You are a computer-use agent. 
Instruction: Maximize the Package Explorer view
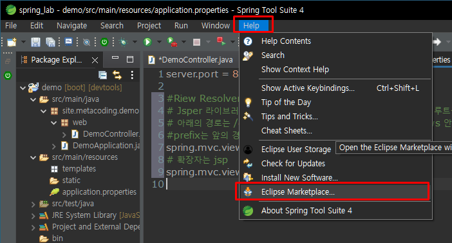pyautogui.click(x=130, y=59)
